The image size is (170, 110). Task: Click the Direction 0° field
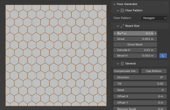(140, 77)
